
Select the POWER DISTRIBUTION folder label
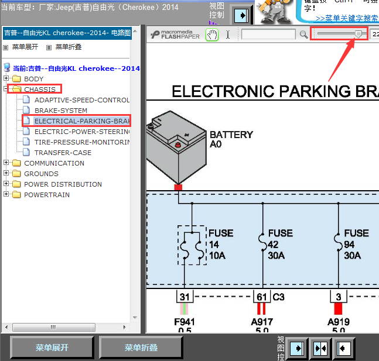[x=63, y=184]
